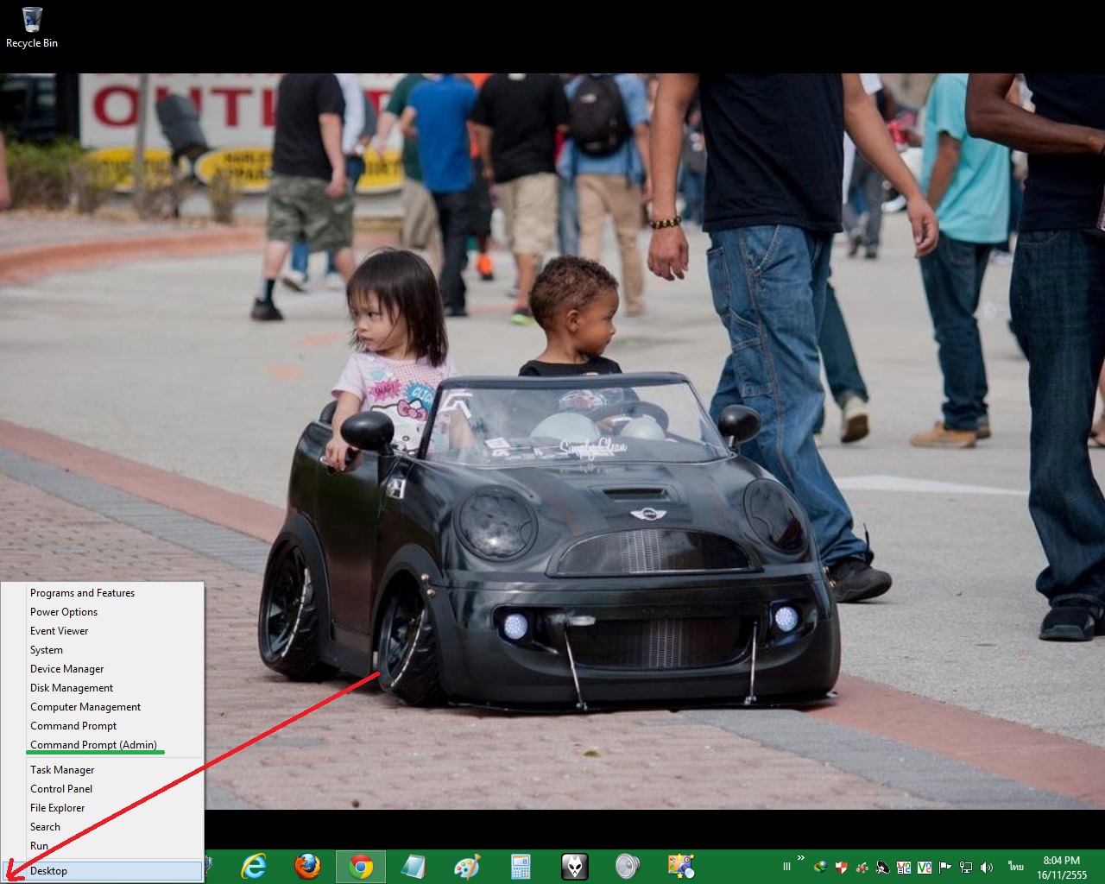The image size is (1105, 884).
Task: Click the Internet Download Manager tray icon
Action: pos(821,867)
